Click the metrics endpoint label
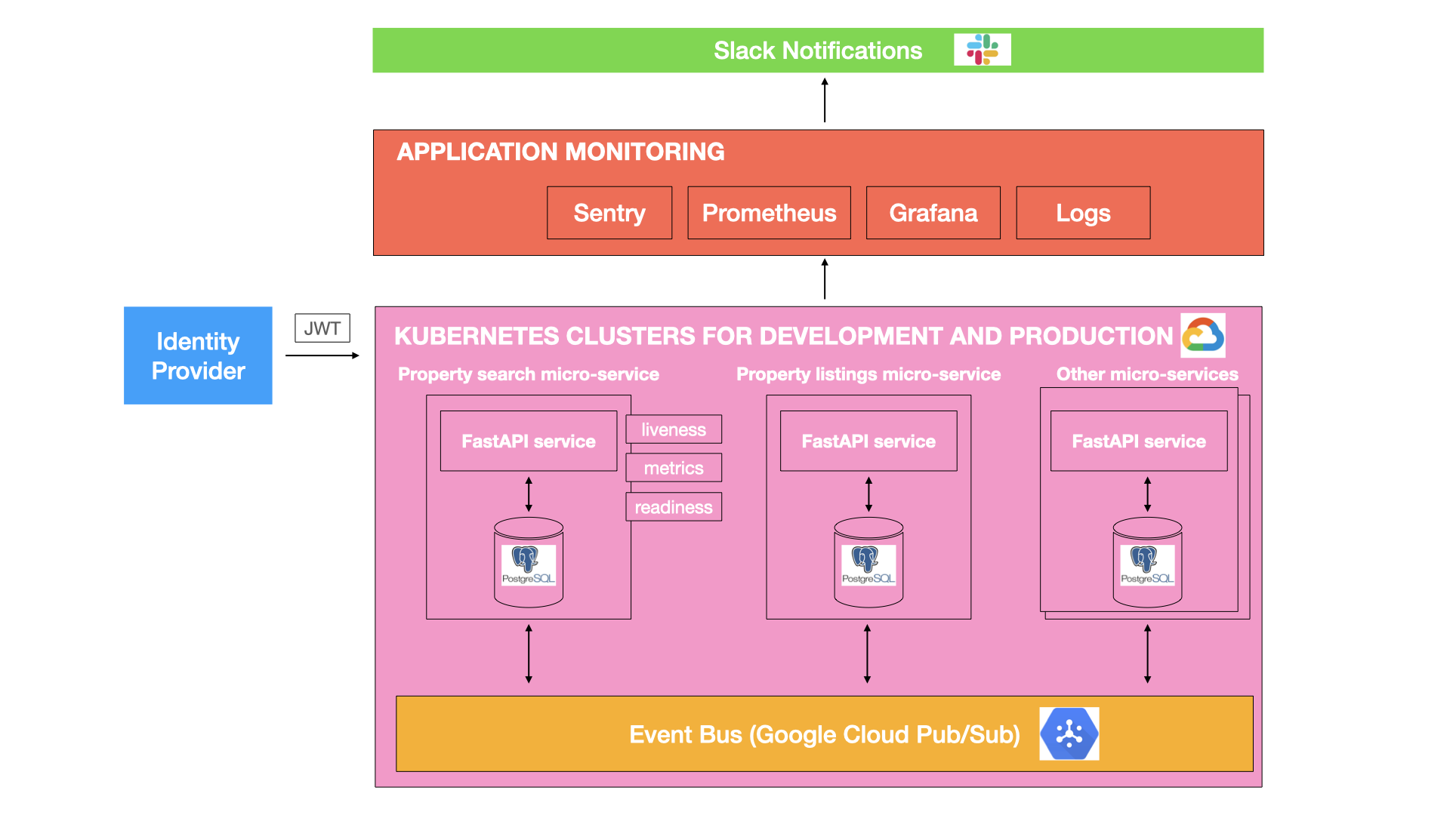1450x815 pixels. pyautogui.click(x=674, y=468)
